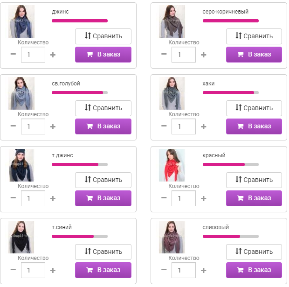Open the красный scarf thumbnail
Image resolution: width=289 pixels, height=287 pixels.
pyautogui.click(x=172, y=165)
